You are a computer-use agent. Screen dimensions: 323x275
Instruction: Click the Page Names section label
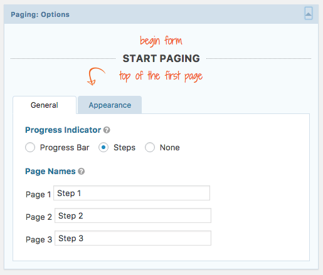(x=50, y=171)
